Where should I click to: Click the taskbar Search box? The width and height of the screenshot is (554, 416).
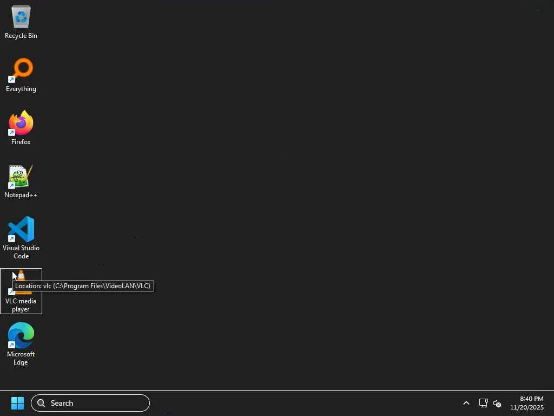pyautogui.click(x=90, y=403)
